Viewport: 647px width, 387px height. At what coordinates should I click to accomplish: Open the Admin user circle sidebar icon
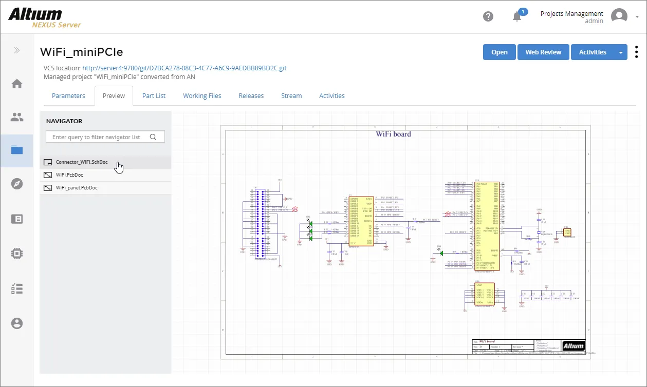[17, 323]
